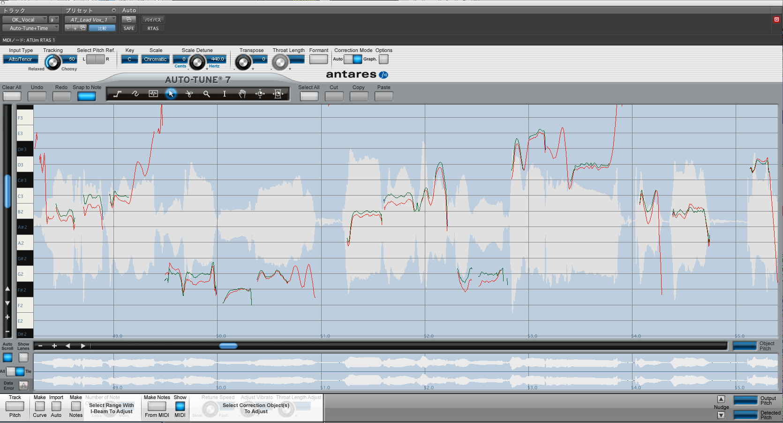Screen dimensions: 783x423
Task: Click the Undo button
Action: [37, 96]
